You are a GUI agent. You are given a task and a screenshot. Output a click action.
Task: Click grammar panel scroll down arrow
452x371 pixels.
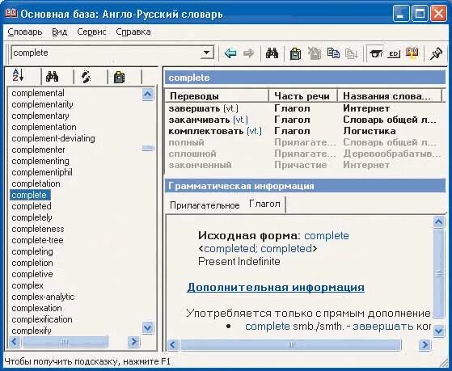click(x=439, y=331)
